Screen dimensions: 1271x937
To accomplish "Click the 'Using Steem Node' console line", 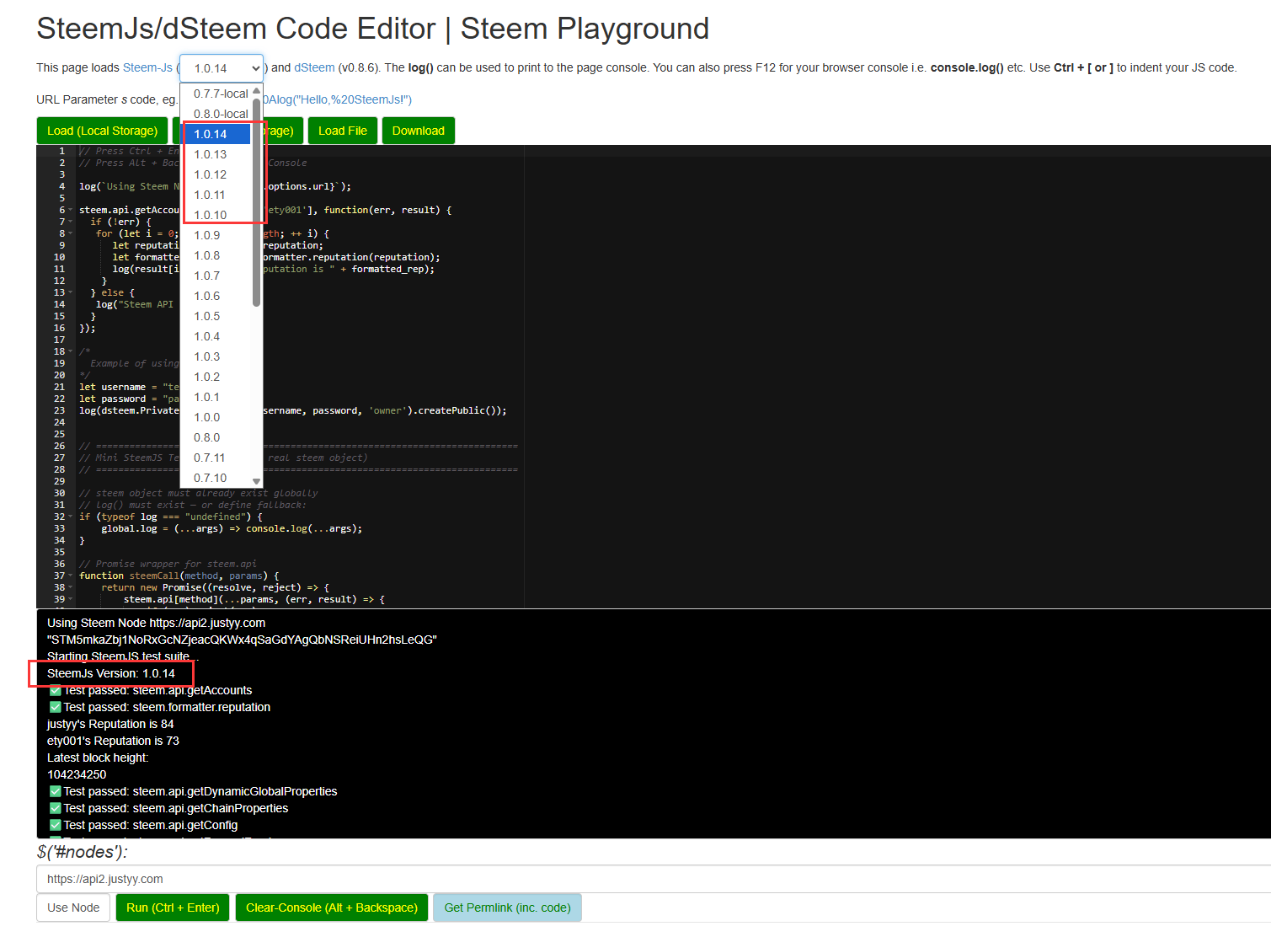I will click(156, 623).
